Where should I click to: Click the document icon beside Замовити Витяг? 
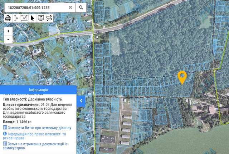[x=5, y=128]
